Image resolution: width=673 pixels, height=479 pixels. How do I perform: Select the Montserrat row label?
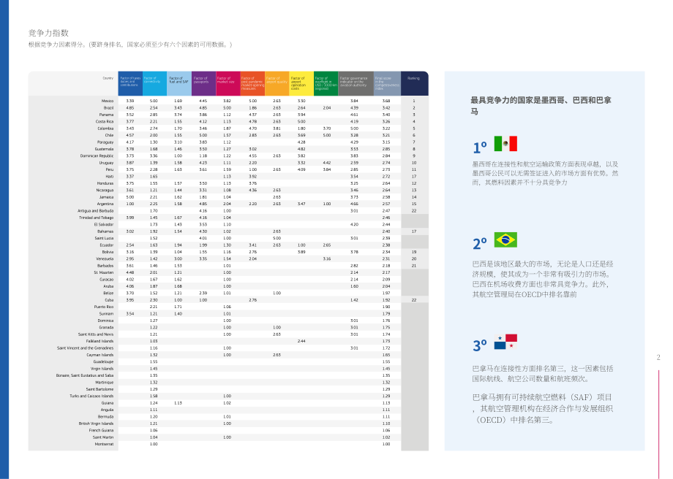click(x=105, y=444)
